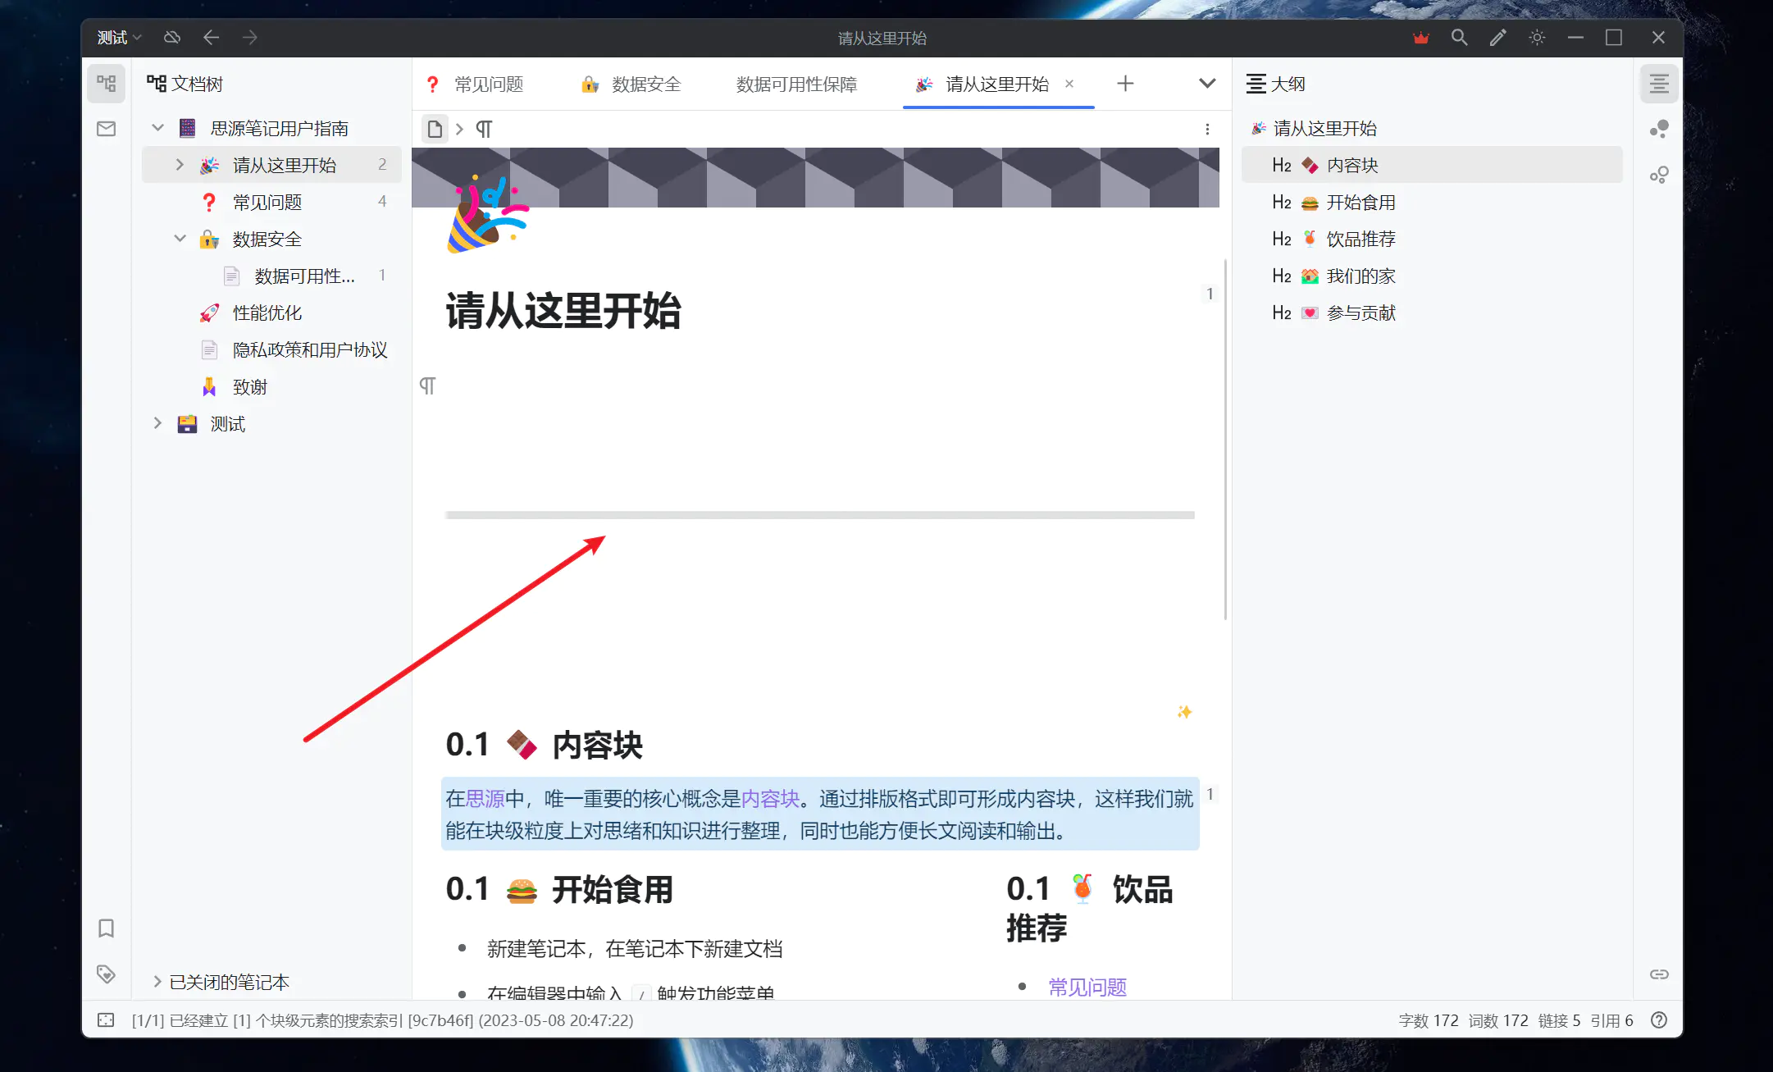Click the crown membership icon
The width and height of the screenshot is (1773, 1072).
1421,38
